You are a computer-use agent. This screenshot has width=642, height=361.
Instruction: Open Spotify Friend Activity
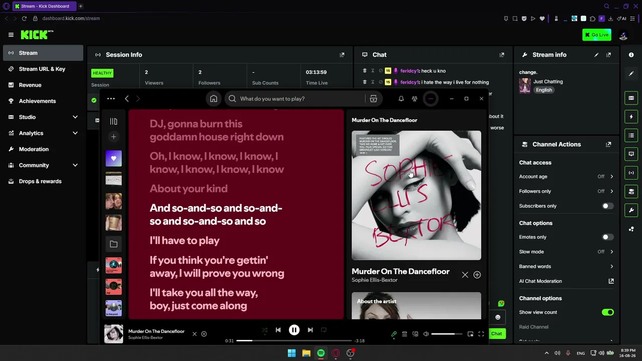pos(414,99)
